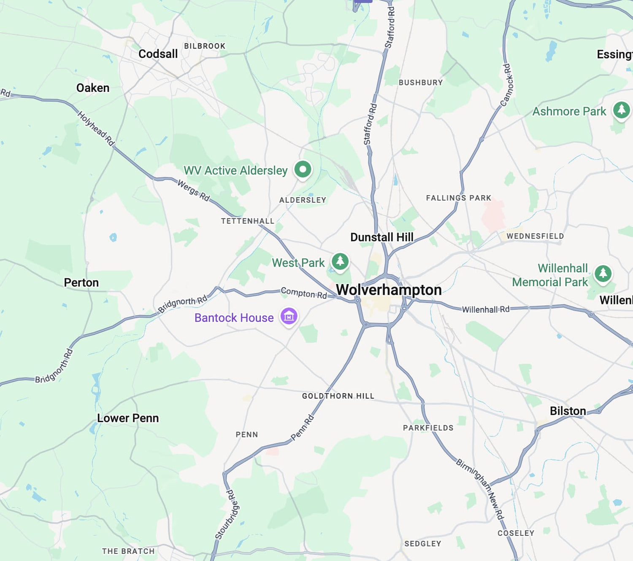Select the West Park tree marker
The width and height of the screenshot is (633, 561).
[340, 262]
